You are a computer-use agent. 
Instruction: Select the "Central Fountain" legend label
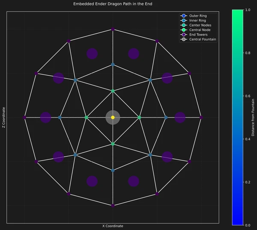203,39
